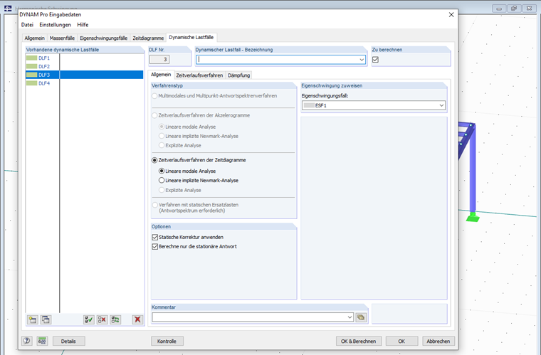Open the Eigenschwingungsfall ESF1 dropdown
This screenshot has width=541, height=355.
pos(441,105)
